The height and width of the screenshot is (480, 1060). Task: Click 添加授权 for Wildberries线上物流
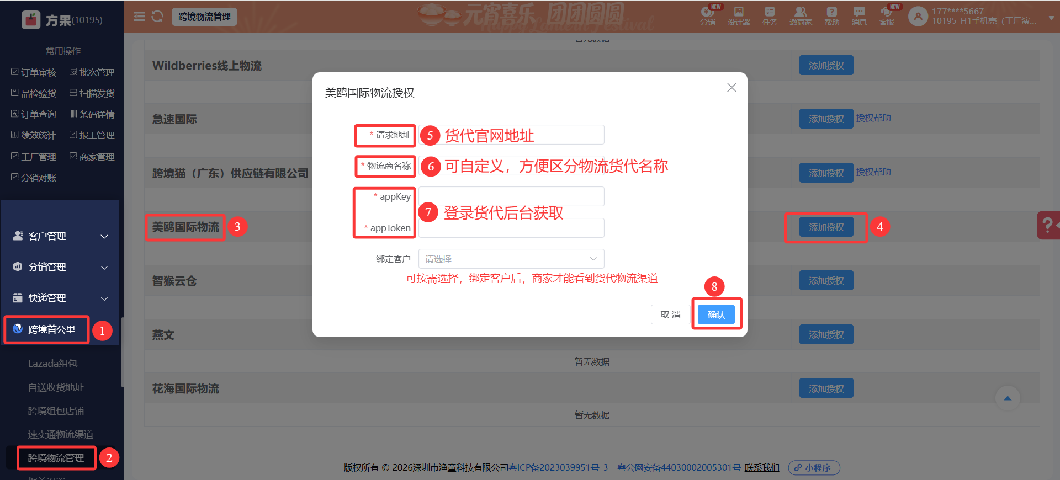click(826, 65)
